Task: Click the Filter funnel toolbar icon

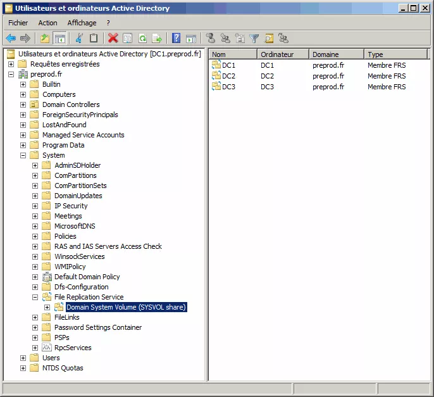Action: [254, 38]
